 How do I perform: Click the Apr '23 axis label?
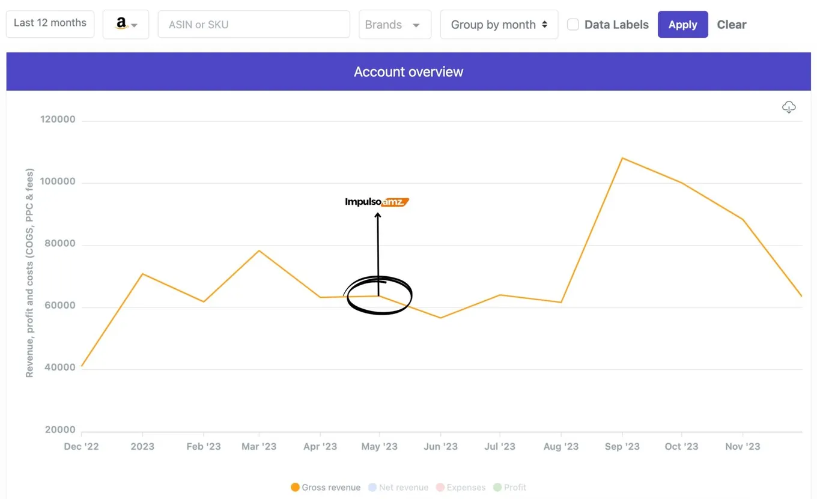pos(320,447)
